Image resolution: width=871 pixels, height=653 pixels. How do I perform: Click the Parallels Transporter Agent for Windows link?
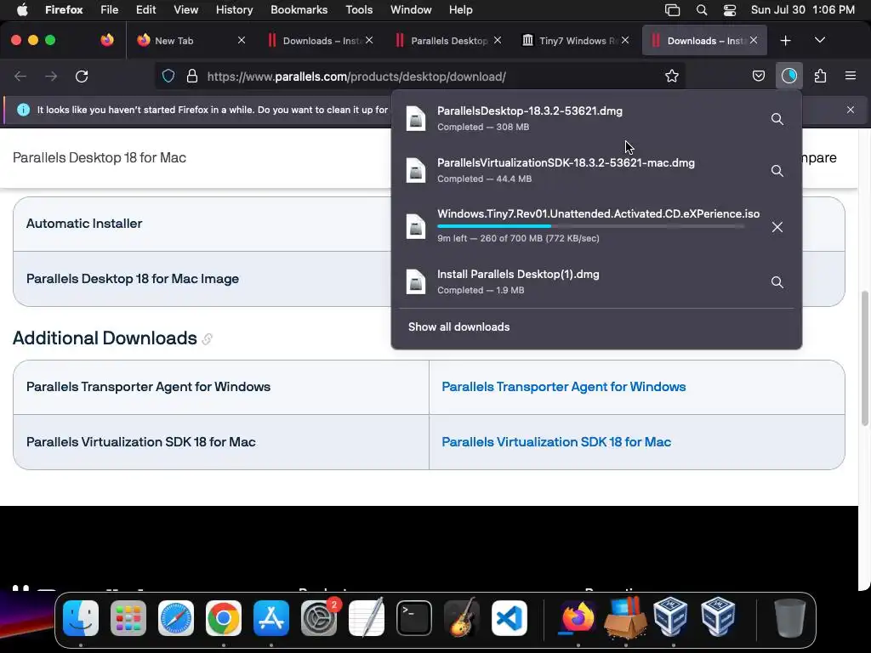click(x=564, y=387)
